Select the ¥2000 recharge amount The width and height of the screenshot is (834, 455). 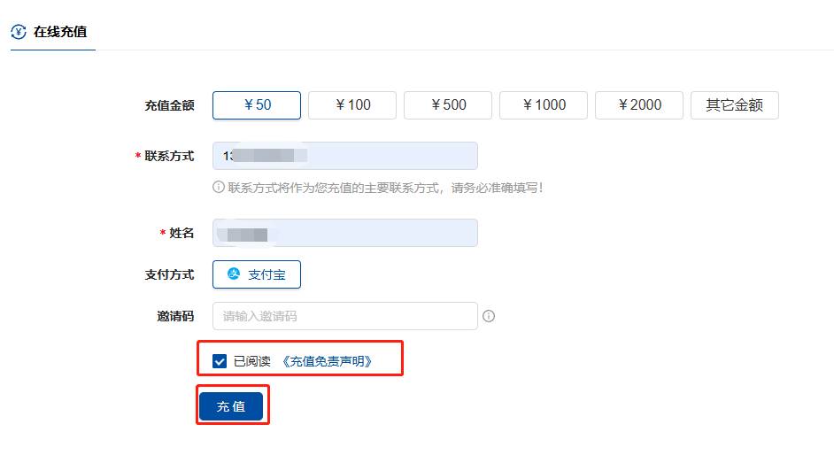tap(639, 105)
